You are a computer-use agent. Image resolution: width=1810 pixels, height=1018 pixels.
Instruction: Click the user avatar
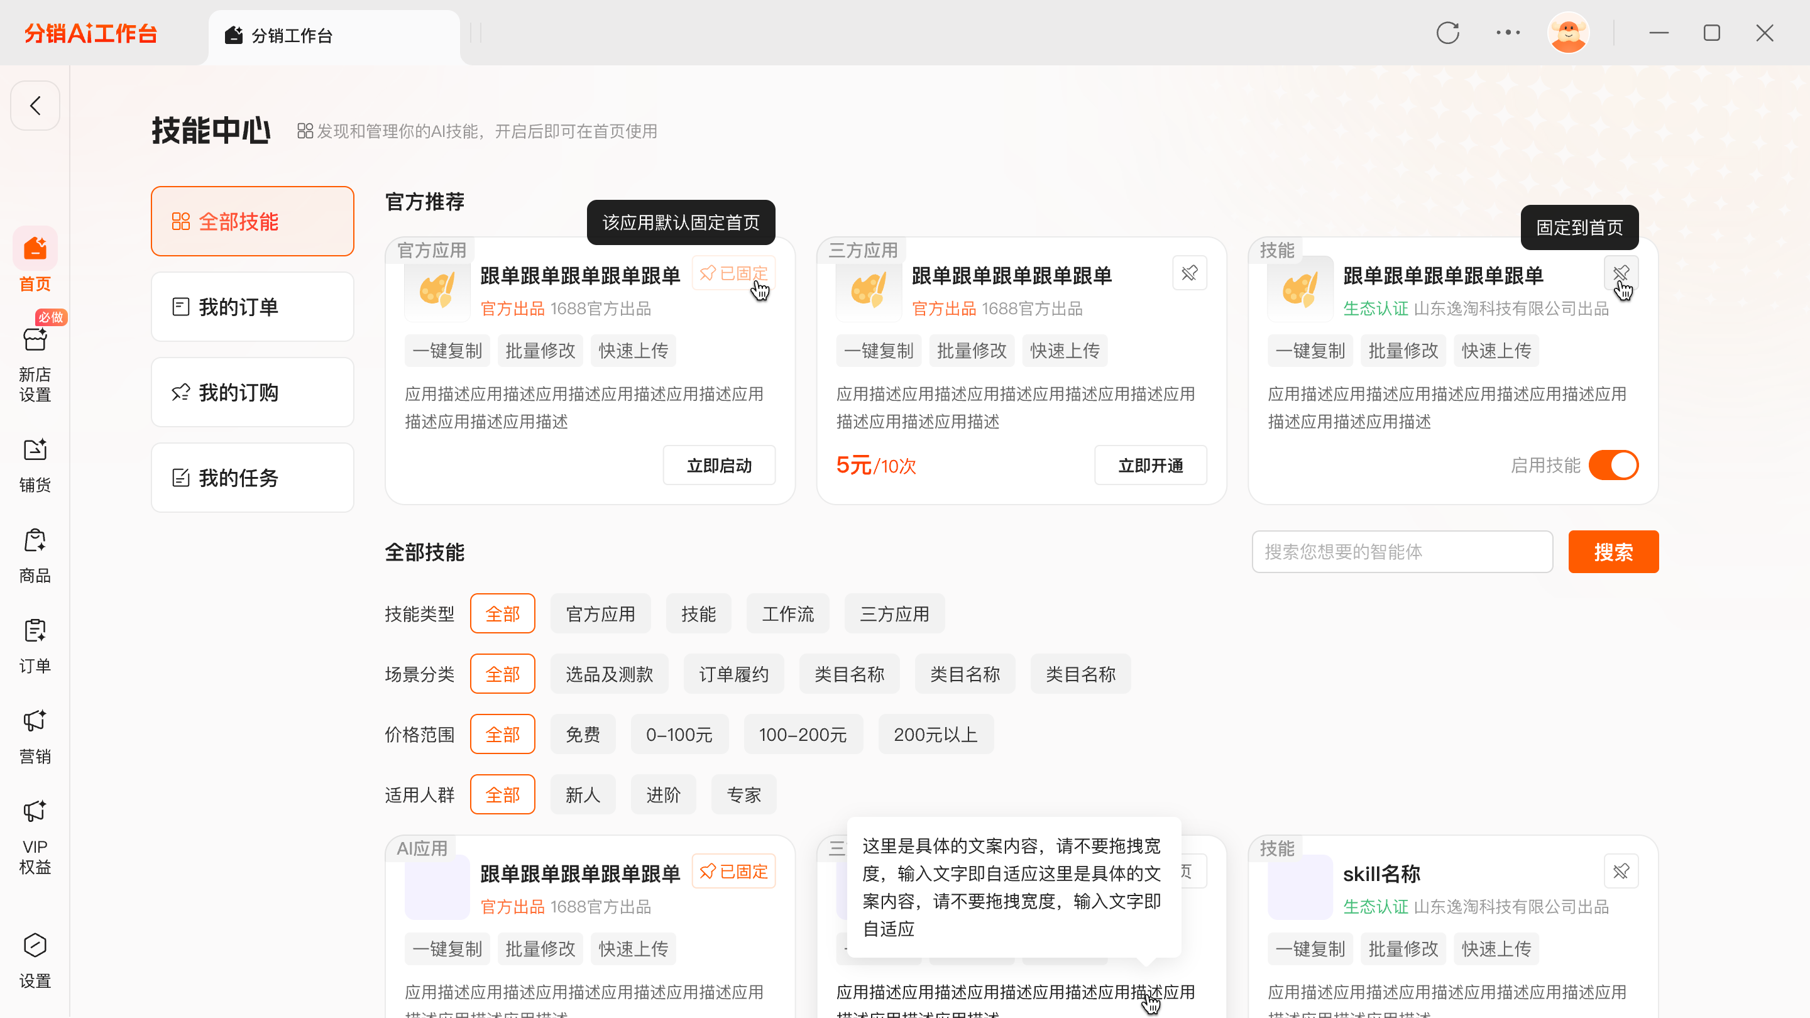click(x=1568, y=33)
